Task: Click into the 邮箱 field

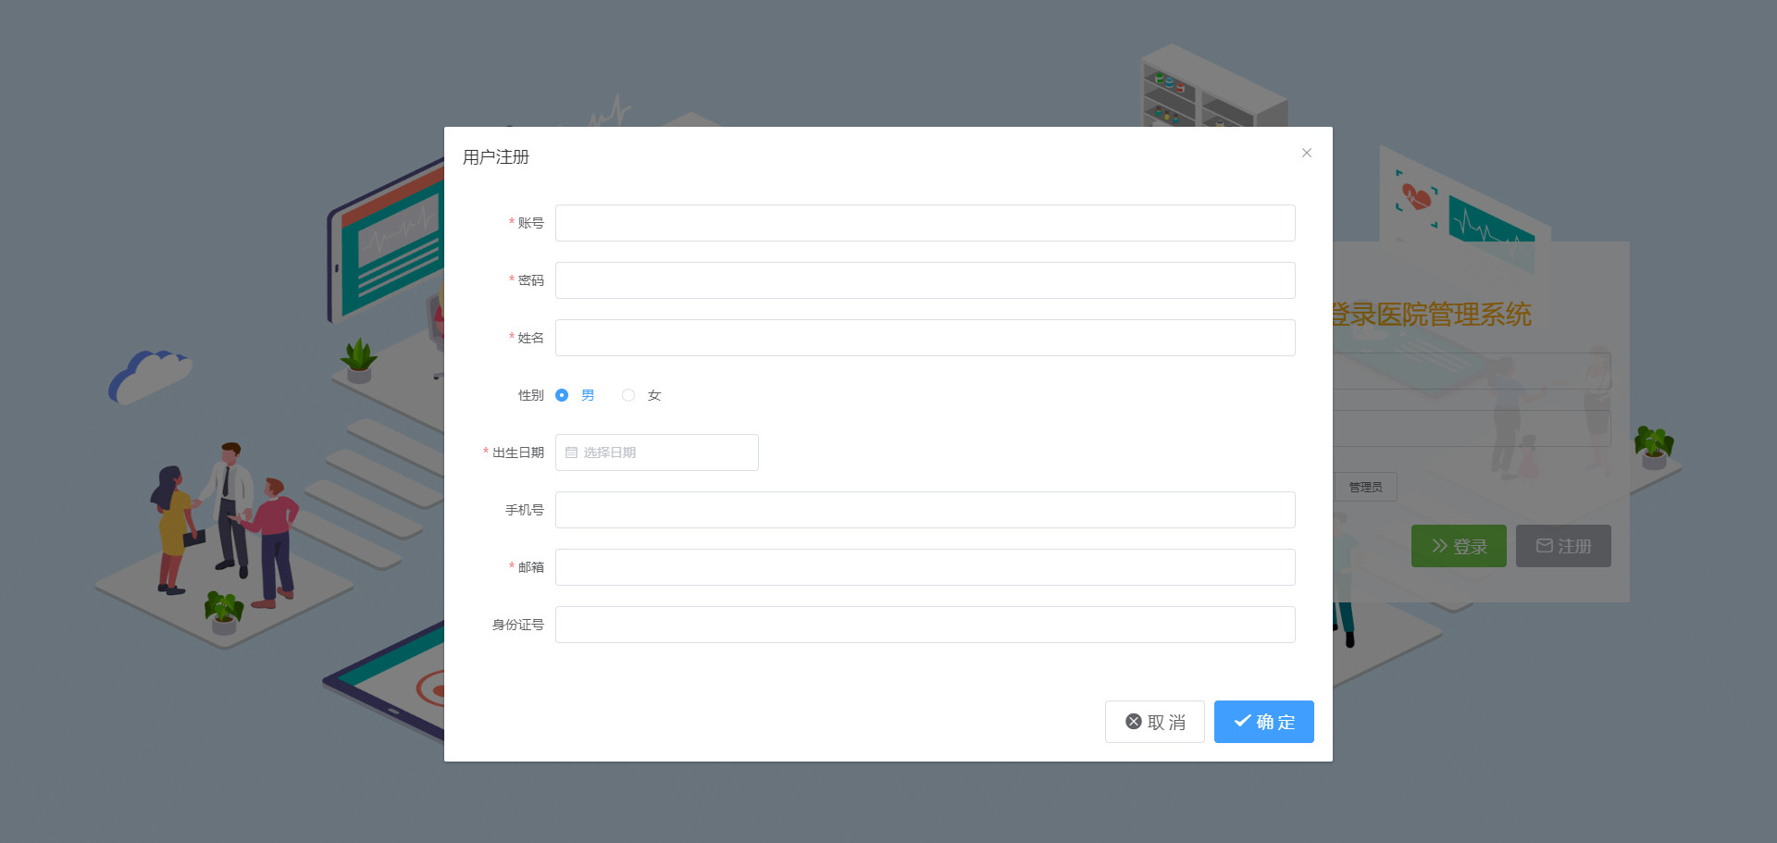Action: [925, 567]
